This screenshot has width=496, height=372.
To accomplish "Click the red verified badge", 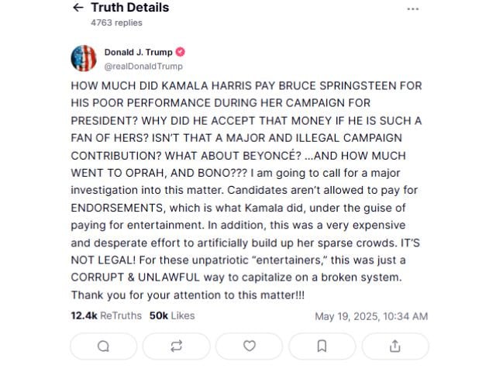I will click(x=181, y=52).
